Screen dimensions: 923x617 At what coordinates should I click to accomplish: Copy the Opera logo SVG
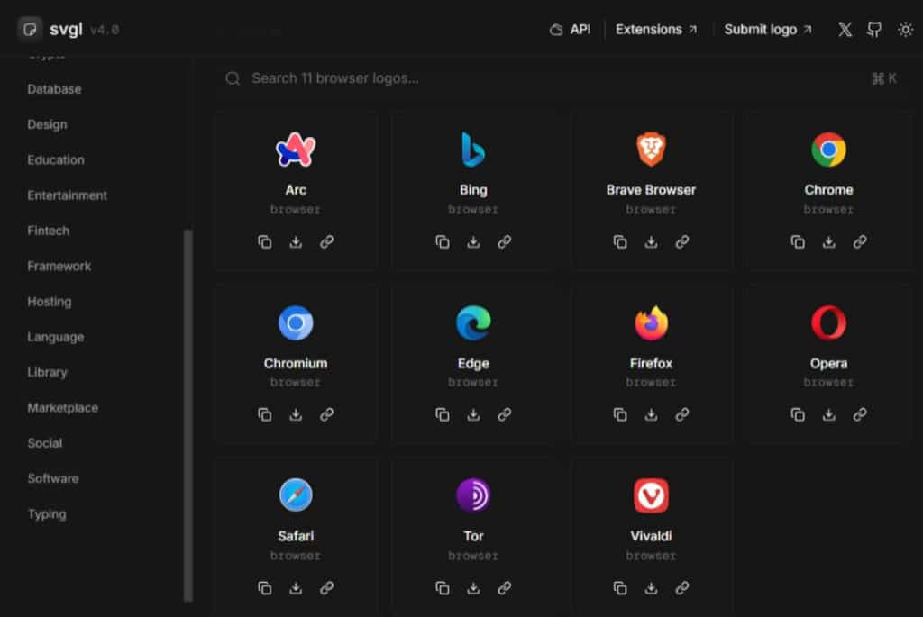click(798, 414)
